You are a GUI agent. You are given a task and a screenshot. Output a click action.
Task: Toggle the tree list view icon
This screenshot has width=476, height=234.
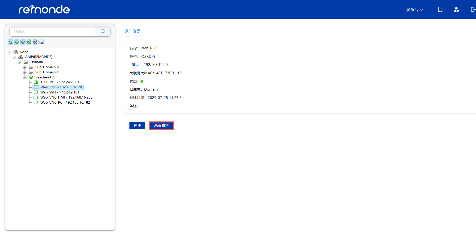point(41,42)
